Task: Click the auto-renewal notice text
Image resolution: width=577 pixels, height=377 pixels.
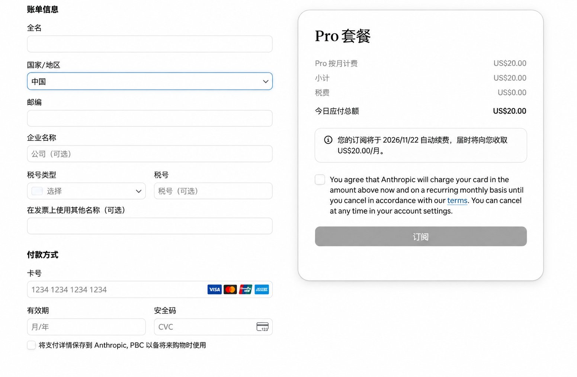Action: [x=423, y=145]
